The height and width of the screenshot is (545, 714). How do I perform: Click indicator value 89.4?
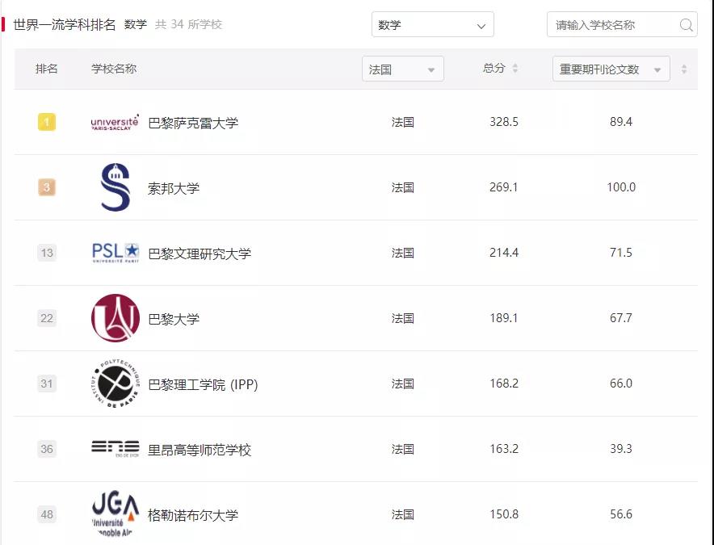(x=621, y=122)
